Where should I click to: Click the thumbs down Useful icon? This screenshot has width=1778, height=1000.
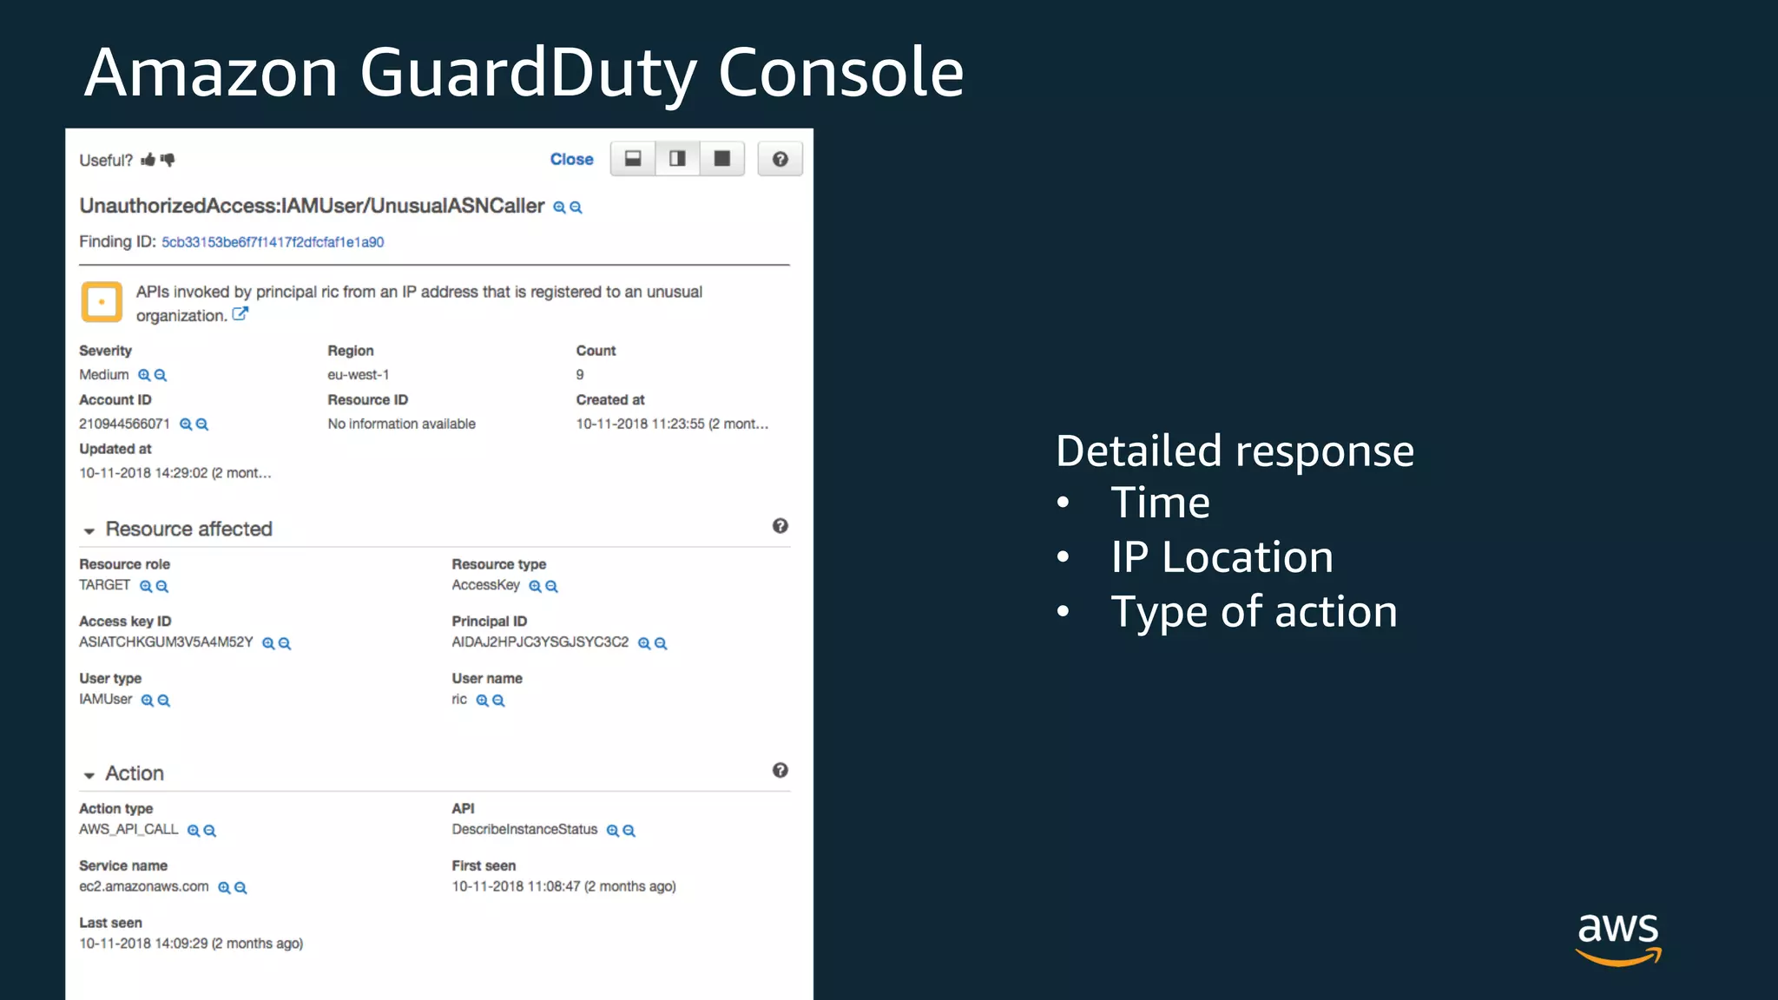(168, 160)
